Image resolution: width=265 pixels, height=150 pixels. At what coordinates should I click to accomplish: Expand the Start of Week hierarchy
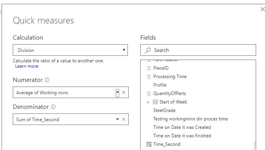[148, 102]
